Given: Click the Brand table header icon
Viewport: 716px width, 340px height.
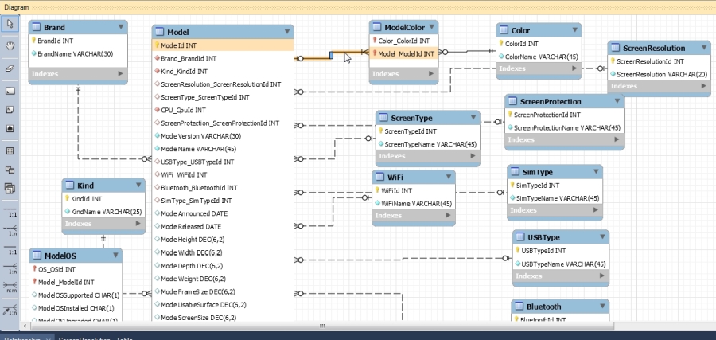Looking at the screenshot, I should coord(36,27).
